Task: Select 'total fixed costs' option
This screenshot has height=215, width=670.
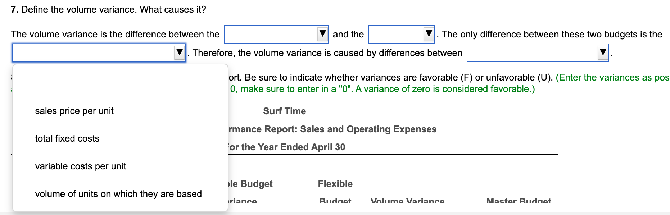Action: tap(67, 138)
